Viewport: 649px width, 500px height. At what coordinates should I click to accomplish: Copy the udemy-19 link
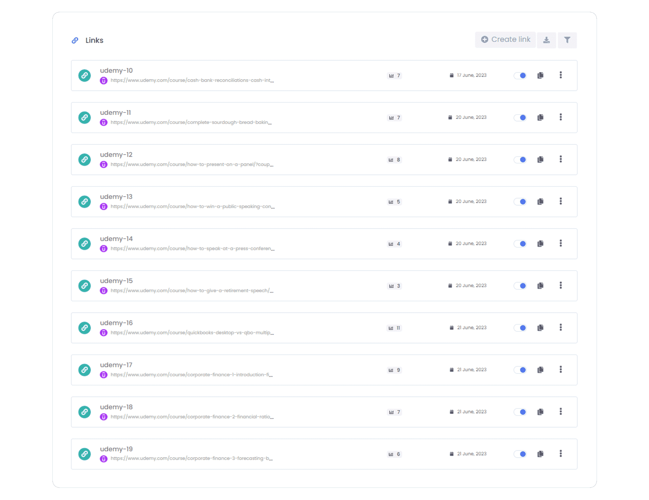[x=540, y=454]
